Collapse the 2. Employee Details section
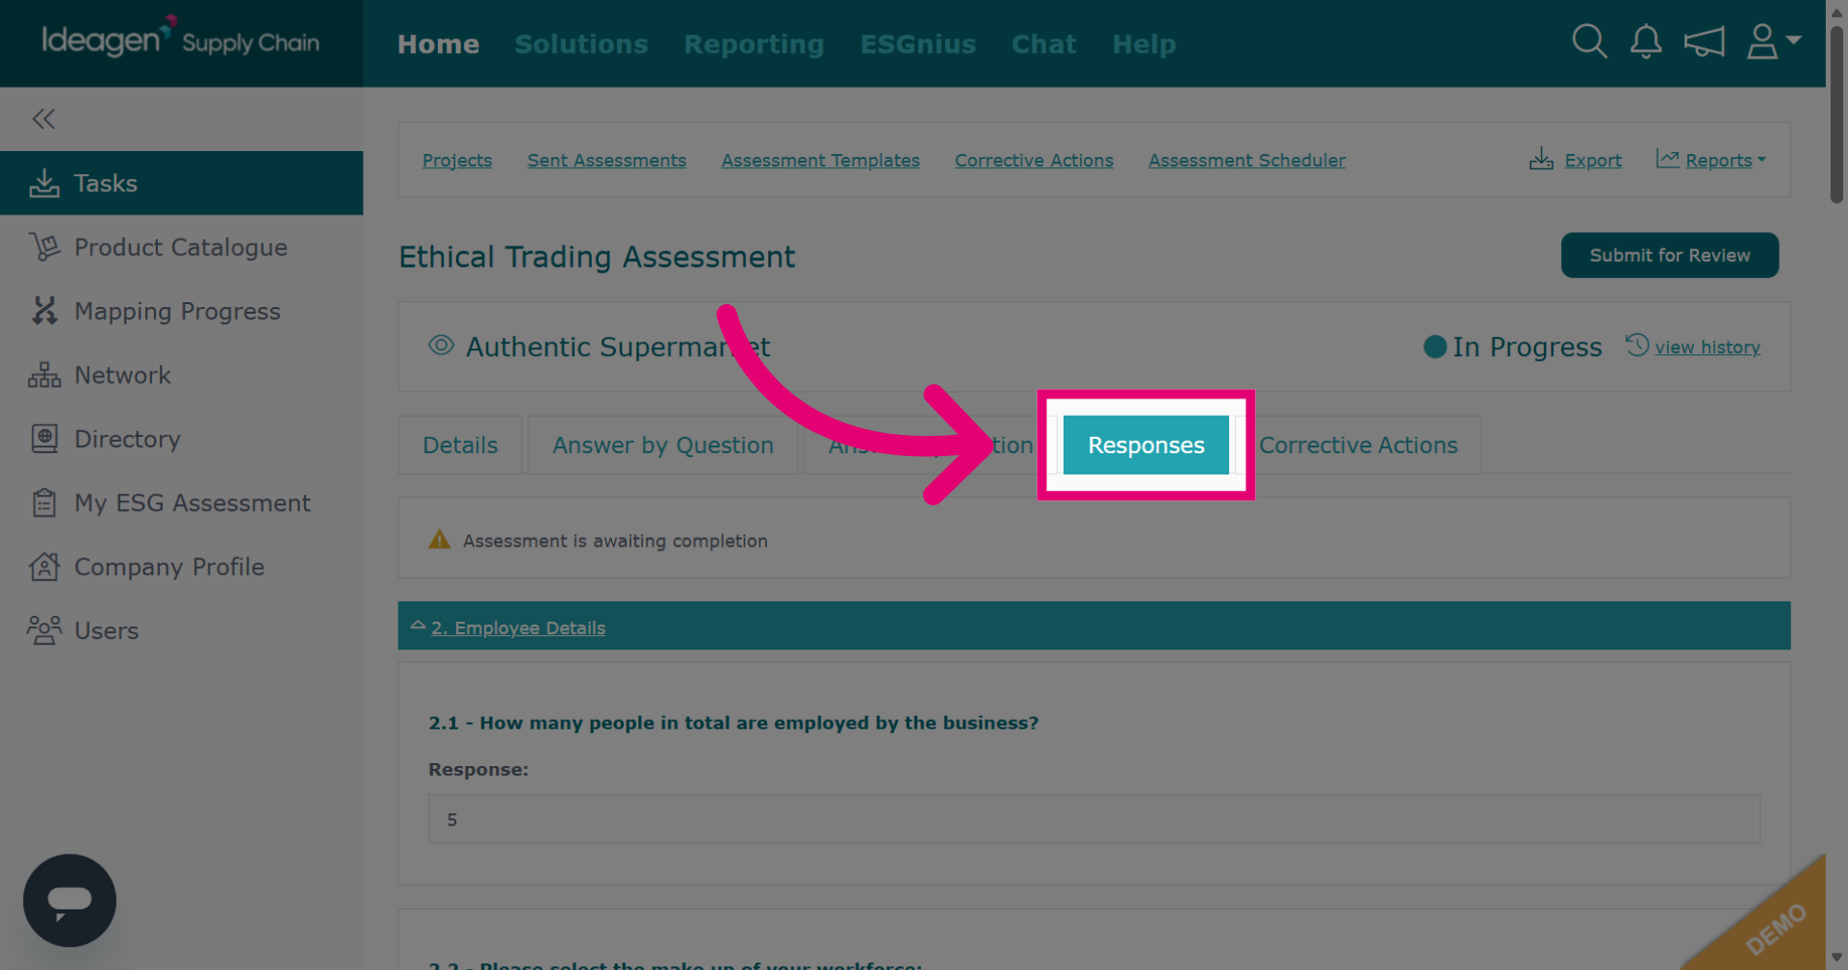Viewport: 1848px width, 970px height. coord(418,625)
